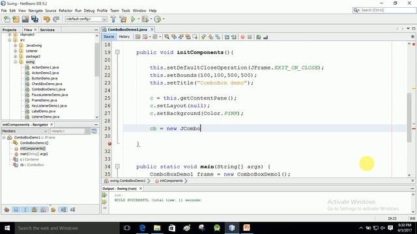
Task: Click the swing.ComboBoxDemo1 breadcrumb
Action: [x=128, y=181]
